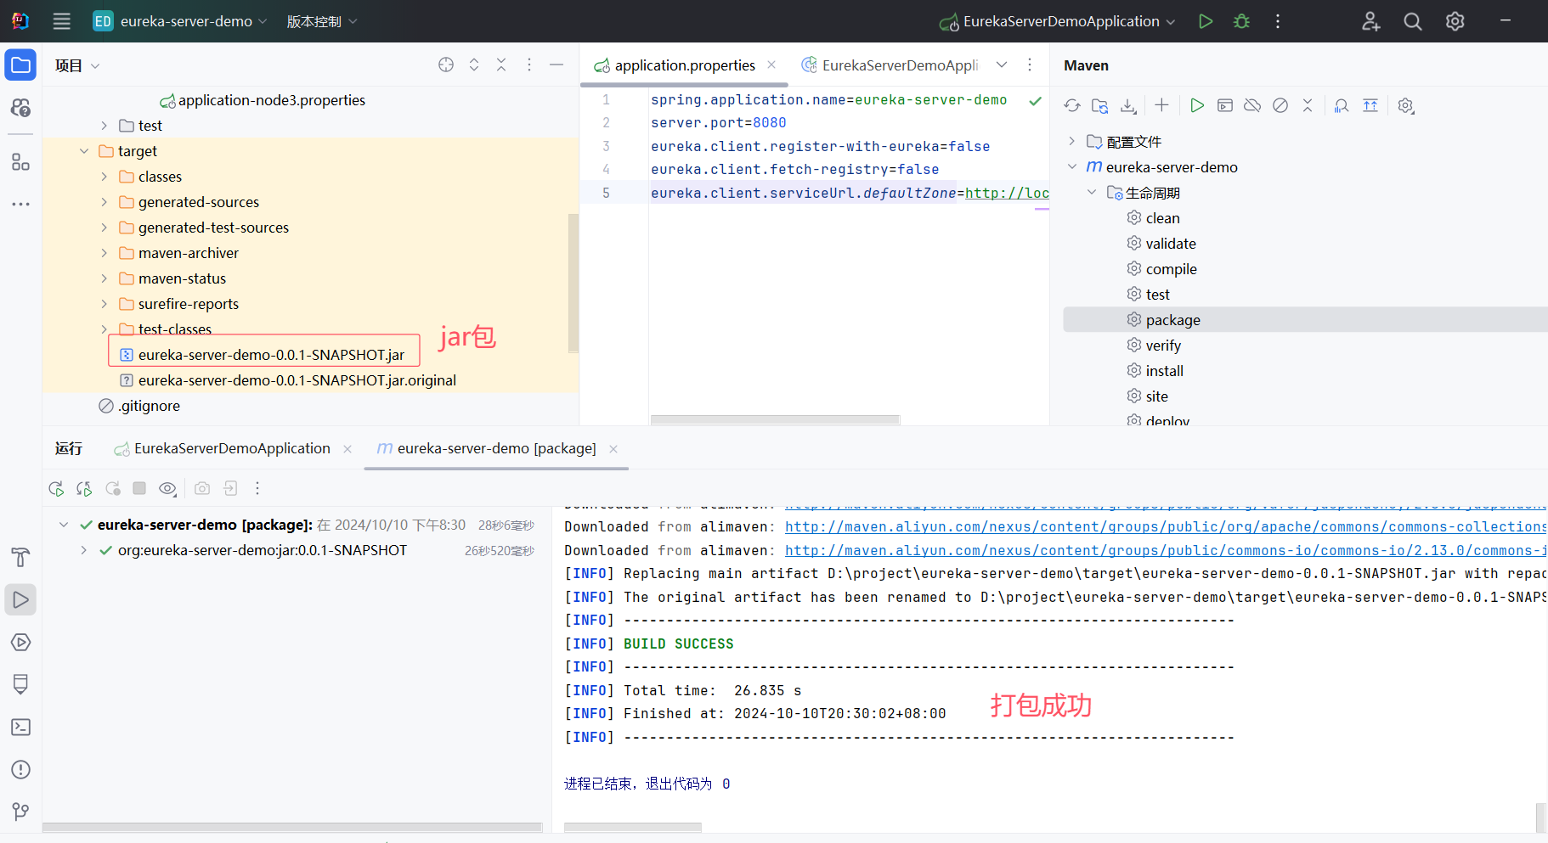
Task: Click Skip Tests mode icon in Maven toolbar
Action: point(1280,105)
